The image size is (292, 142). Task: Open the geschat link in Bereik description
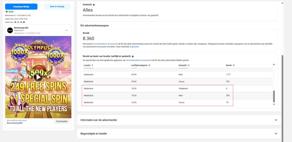point(135,47)
